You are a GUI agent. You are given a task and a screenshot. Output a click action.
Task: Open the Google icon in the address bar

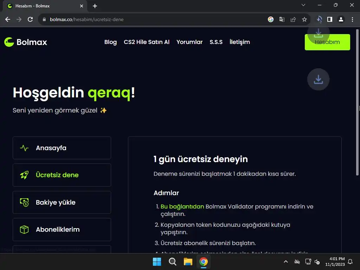pos(271,20)
